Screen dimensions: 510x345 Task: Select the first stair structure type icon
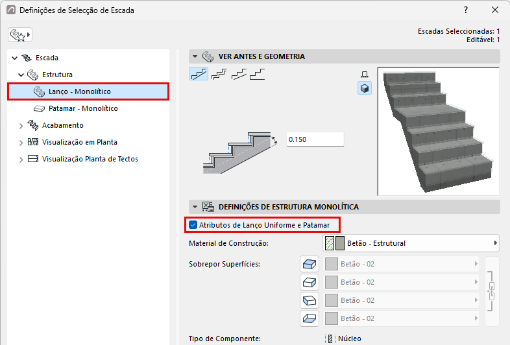(199, 74)
